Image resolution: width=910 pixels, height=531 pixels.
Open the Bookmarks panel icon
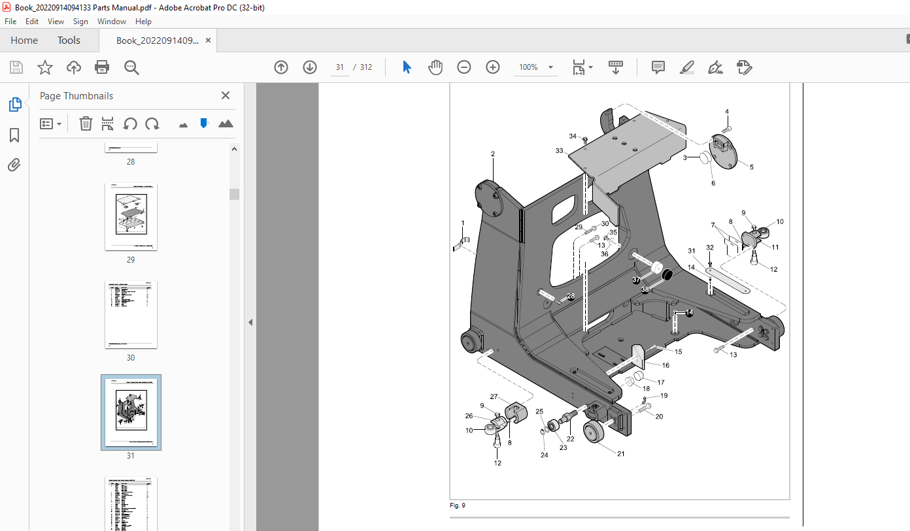coord(14,135)
